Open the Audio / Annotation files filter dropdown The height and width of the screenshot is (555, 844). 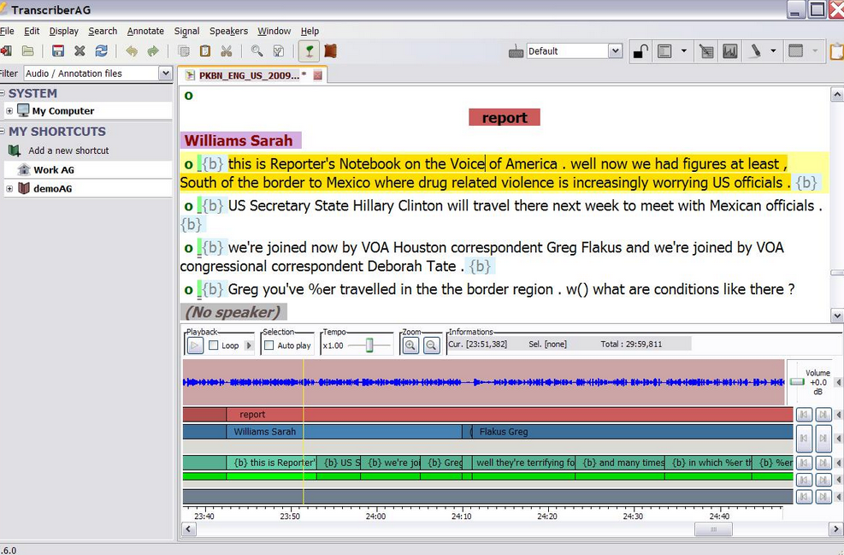tap(166, 74)
